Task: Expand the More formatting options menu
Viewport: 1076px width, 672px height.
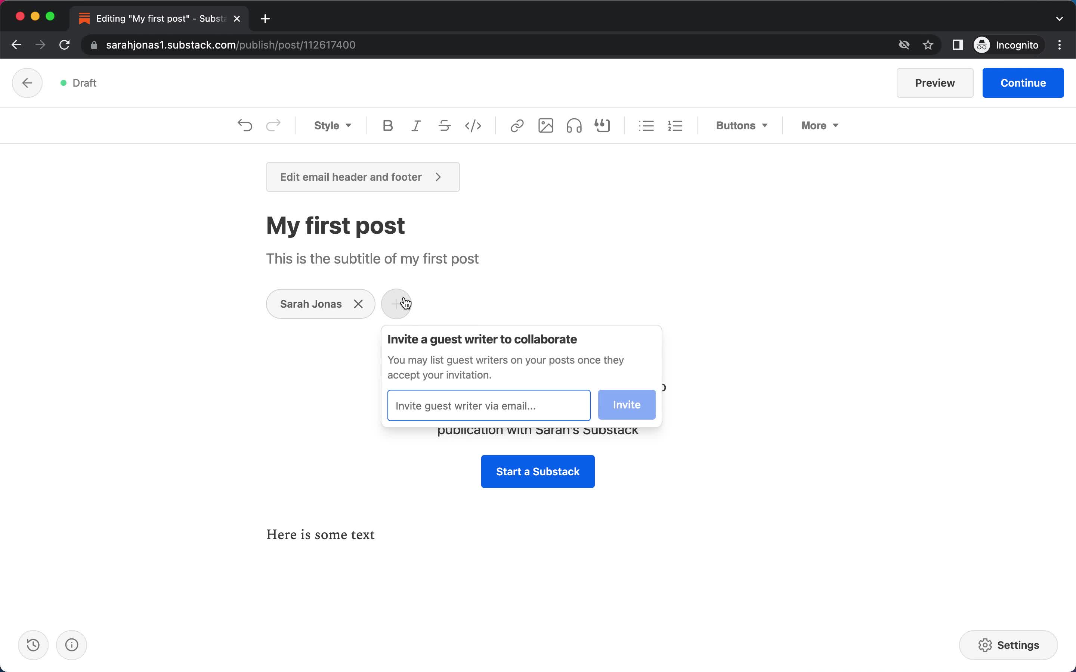Action: pyautogui.click(x=819, y=125)
